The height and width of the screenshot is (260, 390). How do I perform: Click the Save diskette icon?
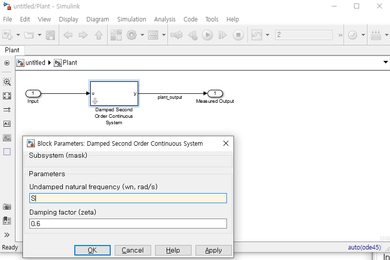pos(50,35)
